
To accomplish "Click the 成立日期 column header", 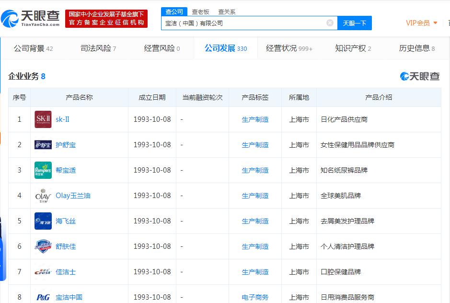I will tap(152, 97).
